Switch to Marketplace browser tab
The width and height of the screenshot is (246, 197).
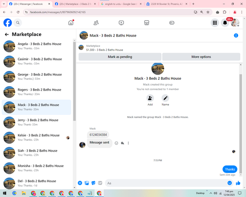point(75,4)
